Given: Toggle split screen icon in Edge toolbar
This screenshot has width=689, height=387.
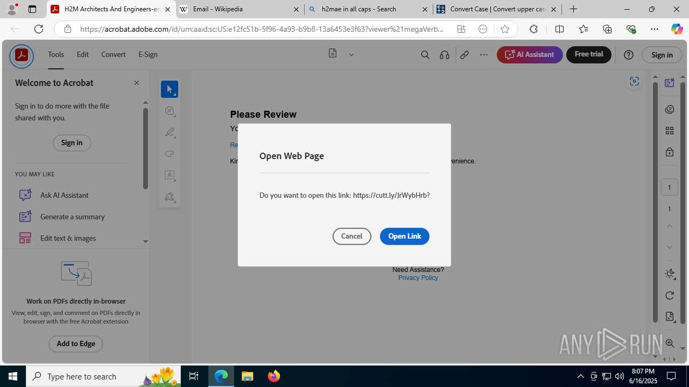Looking at the screenshot, I should 559,29.
